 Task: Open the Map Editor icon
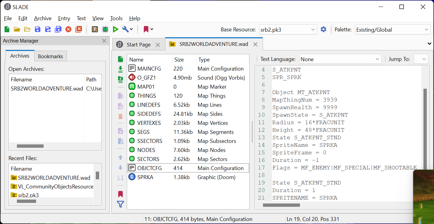coord(105,29)
